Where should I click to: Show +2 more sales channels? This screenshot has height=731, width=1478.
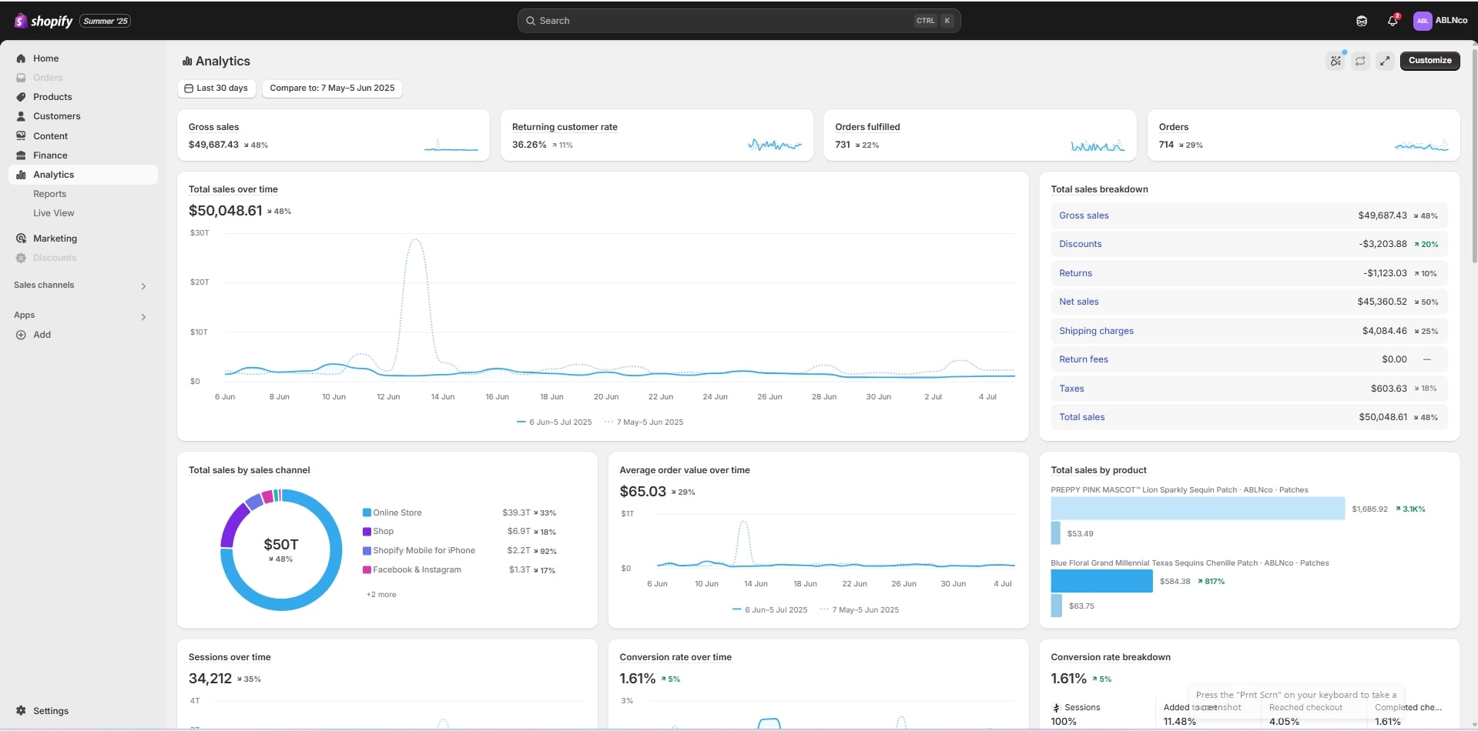pos(381,595)
